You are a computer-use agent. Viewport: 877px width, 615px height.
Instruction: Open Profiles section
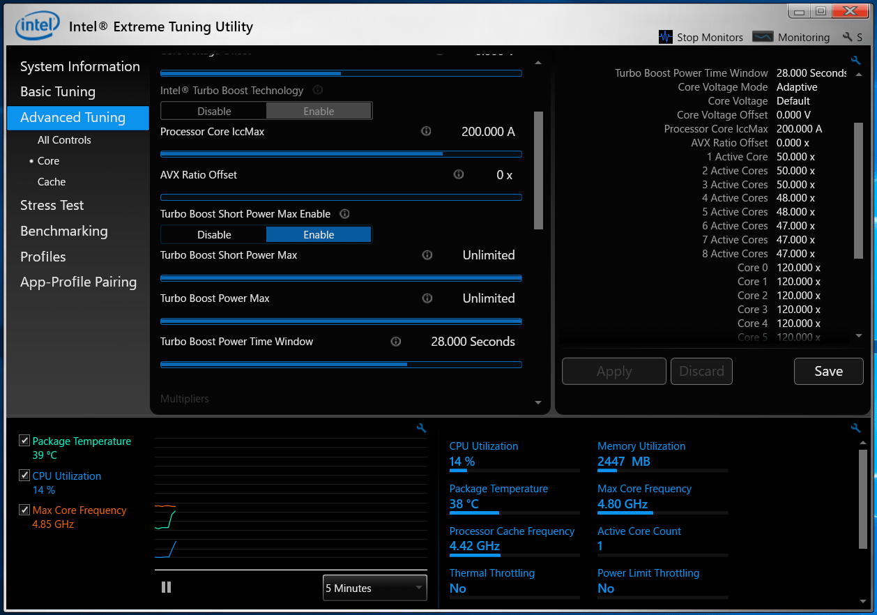pos(43,257)
